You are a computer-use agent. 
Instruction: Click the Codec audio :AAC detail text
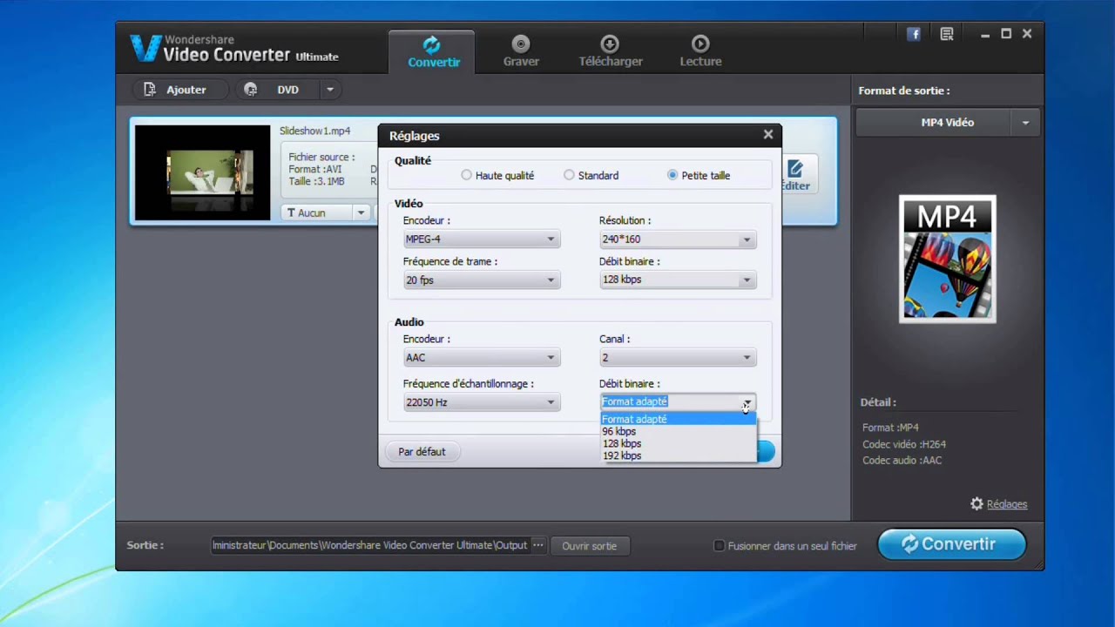point(902,461)
